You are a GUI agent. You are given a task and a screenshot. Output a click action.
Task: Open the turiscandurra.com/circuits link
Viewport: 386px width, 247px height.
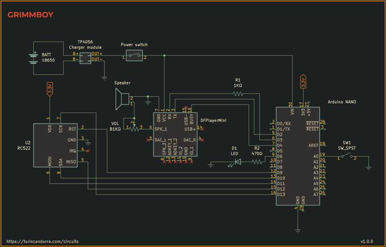[x=43, y=242]
